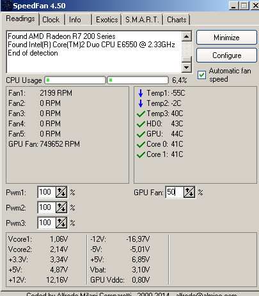Image resolution: width=259 pixels, height=296 pixels.
Task: Switch to the Exotics tab
Action: click(x=107, y=20)
